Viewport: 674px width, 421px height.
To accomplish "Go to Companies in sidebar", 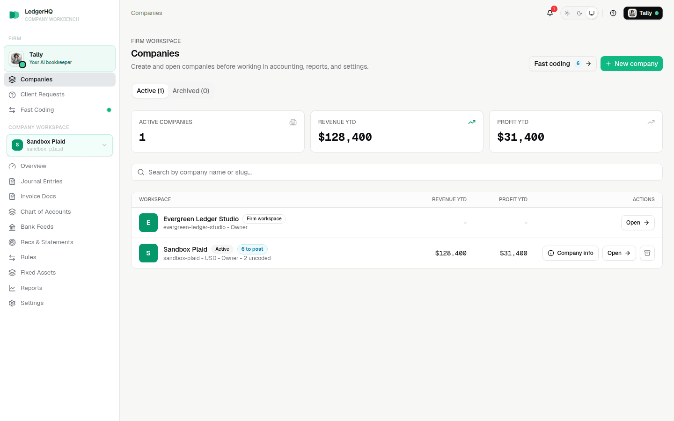I will click(59, 80).
